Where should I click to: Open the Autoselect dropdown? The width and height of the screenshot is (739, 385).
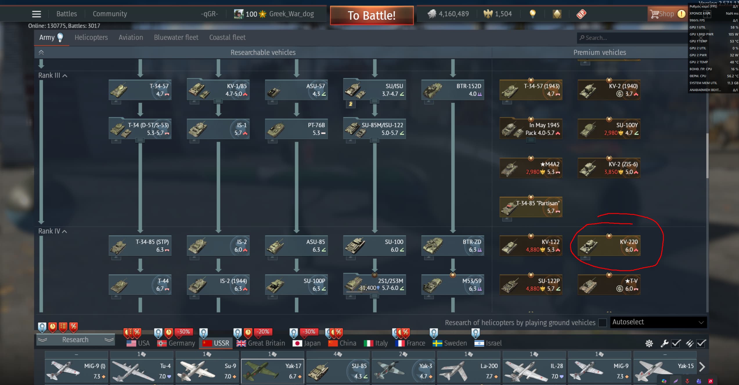pos(658,322)
